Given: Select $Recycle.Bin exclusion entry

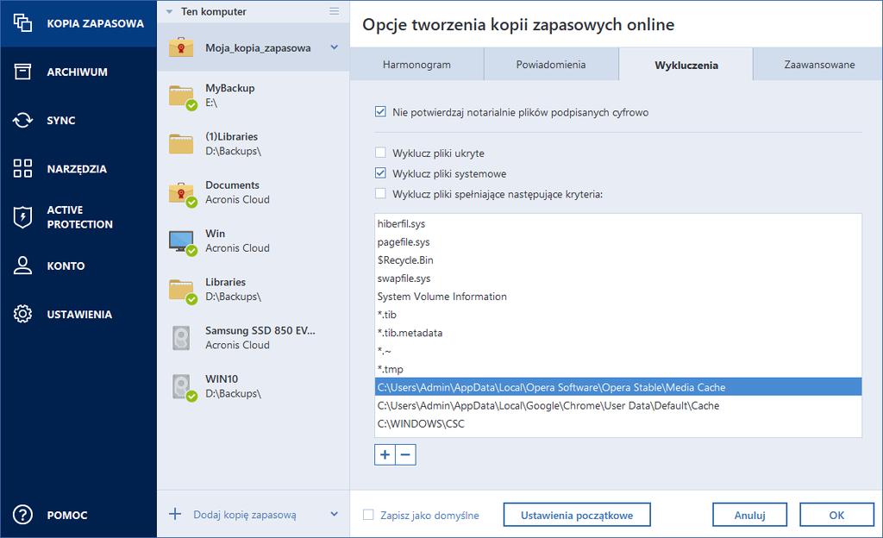Looking at the screenshot, I should pyautogui.click(x=617, y=260).
